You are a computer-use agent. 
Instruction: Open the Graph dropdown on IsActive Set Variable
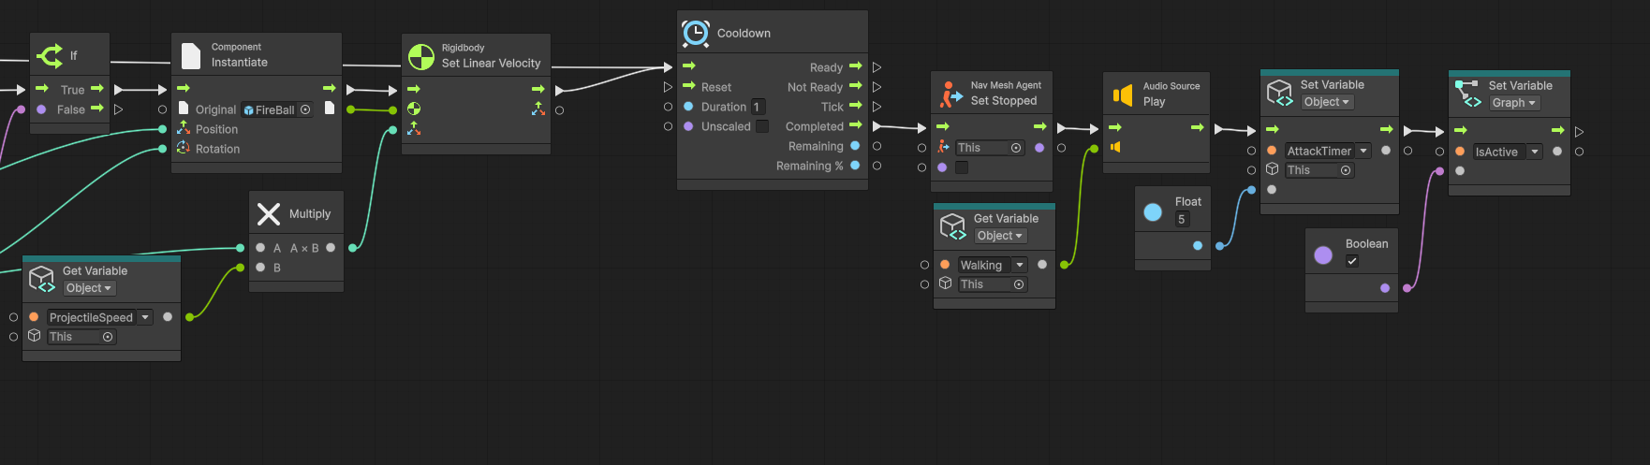[1514, 103]
